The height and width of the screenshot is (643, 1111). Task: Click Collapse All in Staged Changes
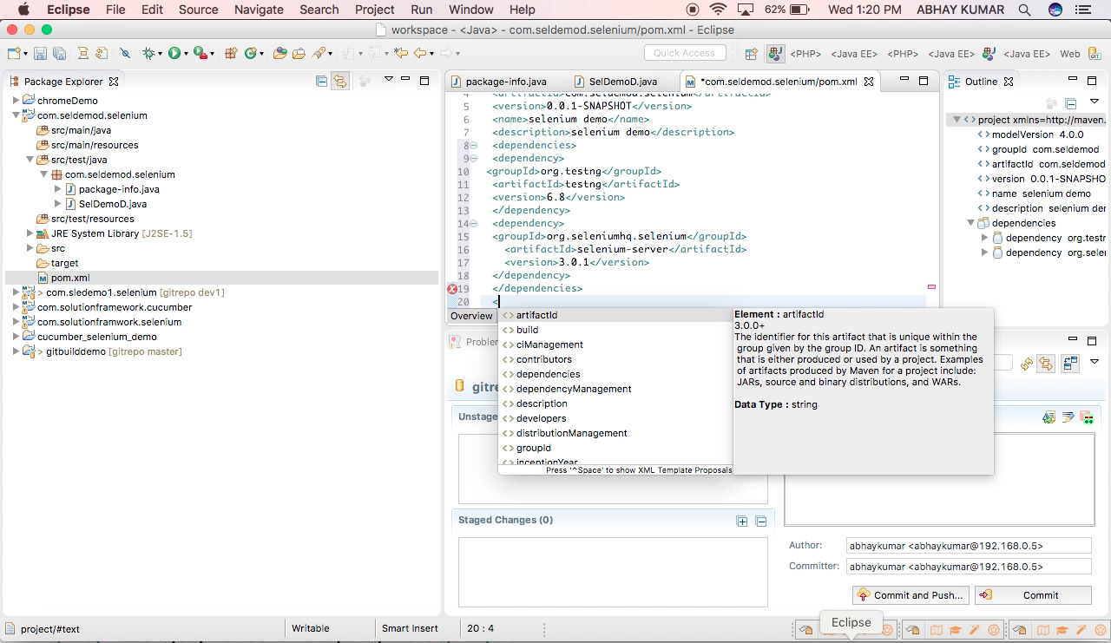(761, 522)
